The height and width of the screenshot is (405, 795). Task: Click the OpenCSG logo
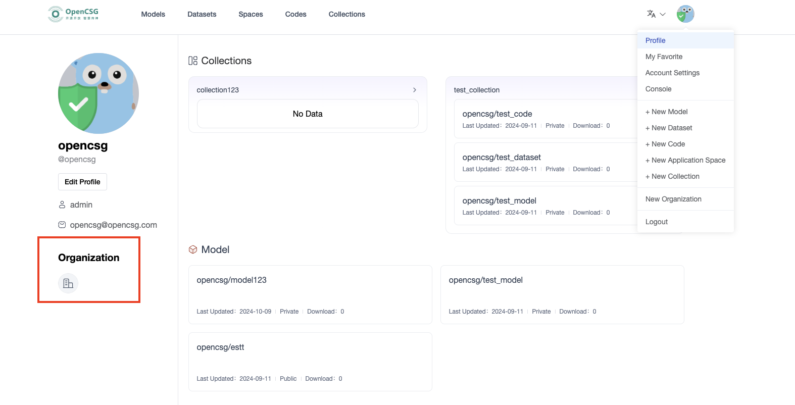click(x=73, y=14)
